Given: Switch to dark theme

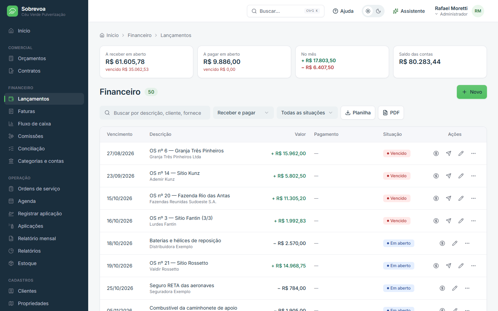Looking at the screenshot, I should point(378,11).
